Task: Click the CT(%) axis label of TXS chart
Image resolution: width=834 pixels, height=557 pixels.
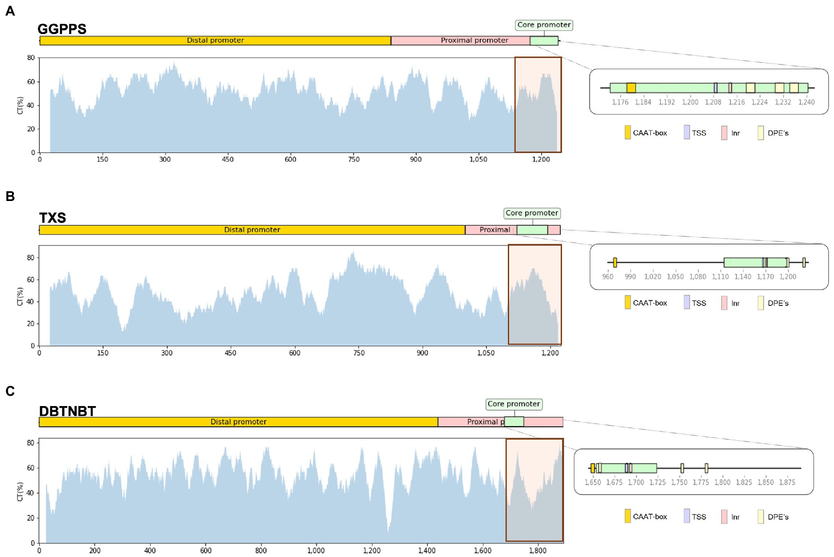Action: pyautogui.click(x=20, y=297)
